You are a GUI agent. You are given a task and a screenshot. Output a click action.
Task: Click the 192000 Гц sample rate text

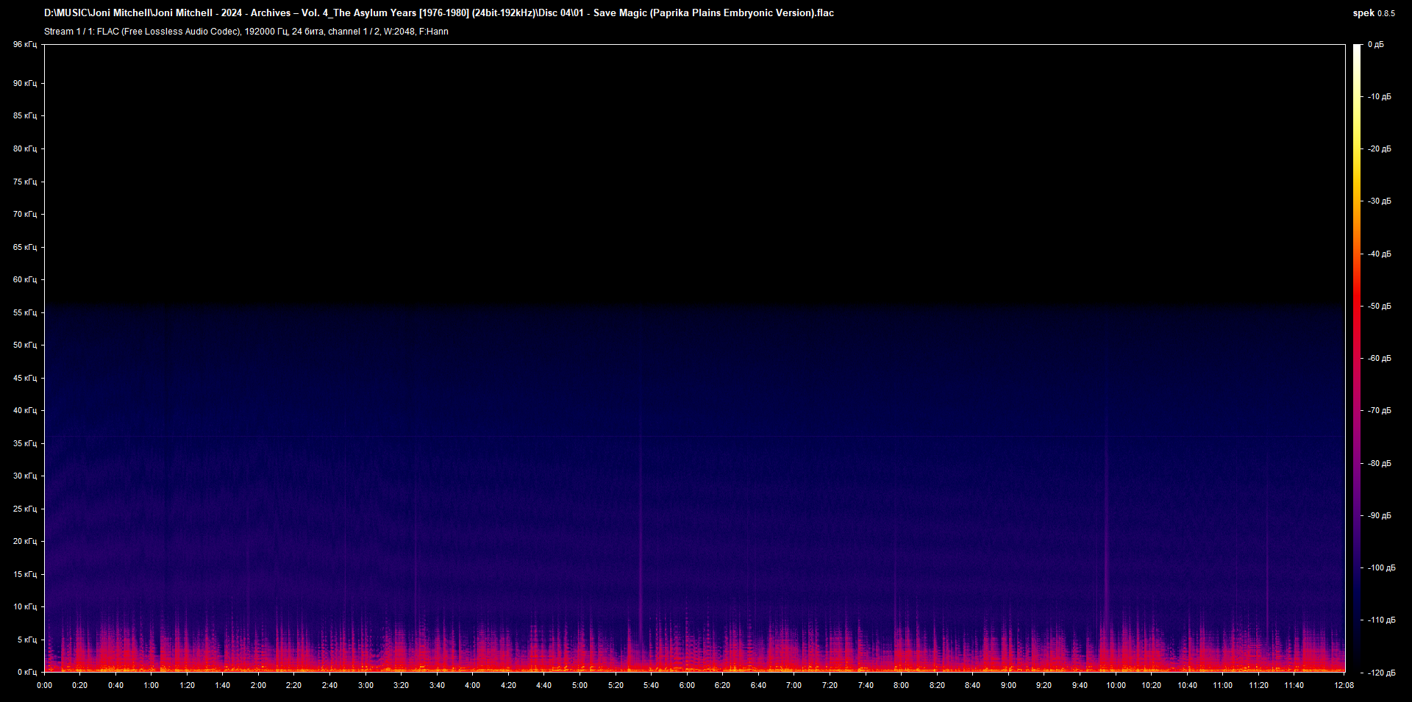coord(266,32)
